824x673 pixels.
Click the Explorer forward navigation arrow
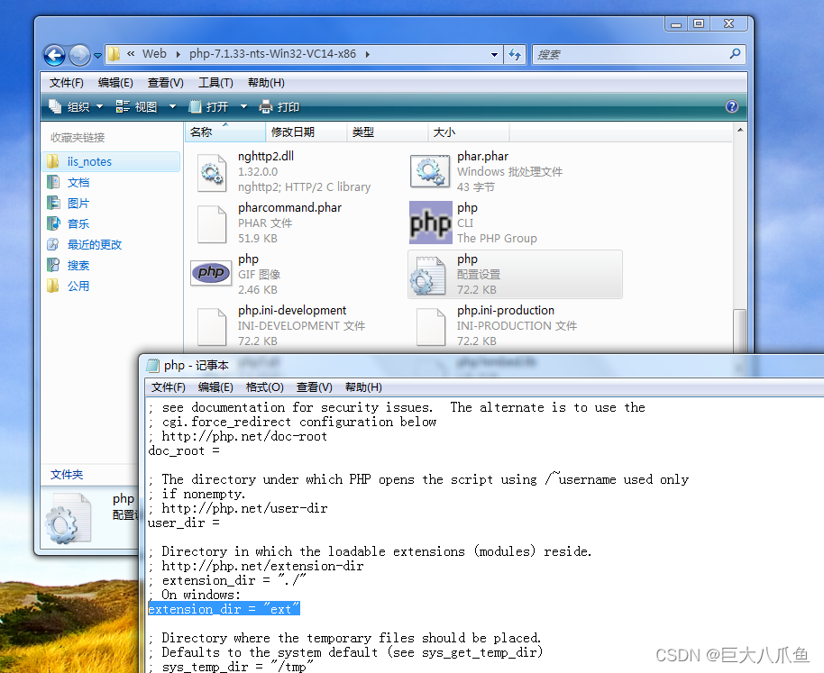[x=80, y=55]
